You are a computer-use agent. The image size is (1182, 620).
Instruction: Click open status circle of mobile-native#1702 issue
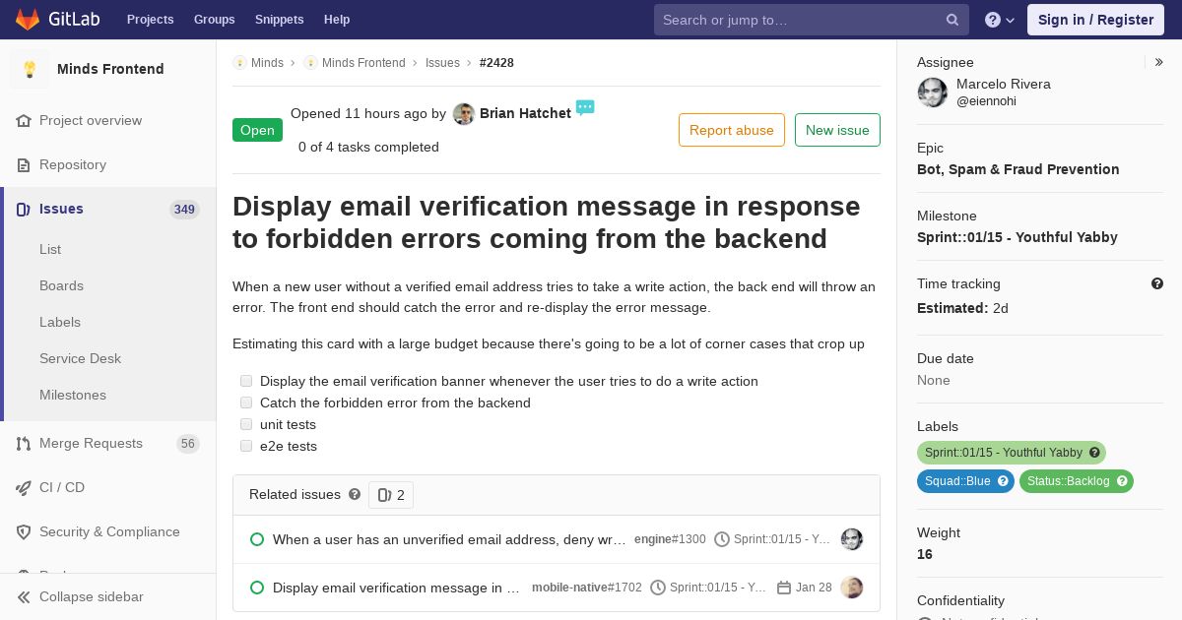(x=257, y=588)
